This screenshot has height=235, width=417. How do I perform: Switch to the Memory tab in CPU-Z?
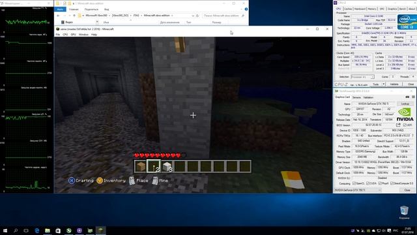pyautogui.click(x=372, y=8)
